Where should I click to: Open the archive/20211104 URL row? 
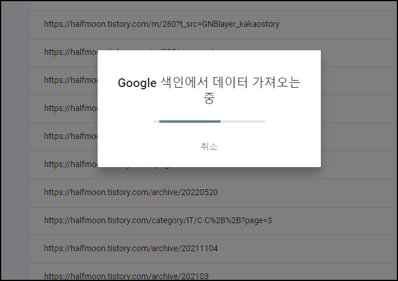click(x=214, y=249)
